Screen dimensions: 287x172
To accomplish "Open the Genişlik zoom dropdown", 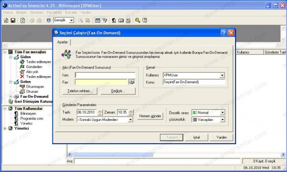I will 72,20.
